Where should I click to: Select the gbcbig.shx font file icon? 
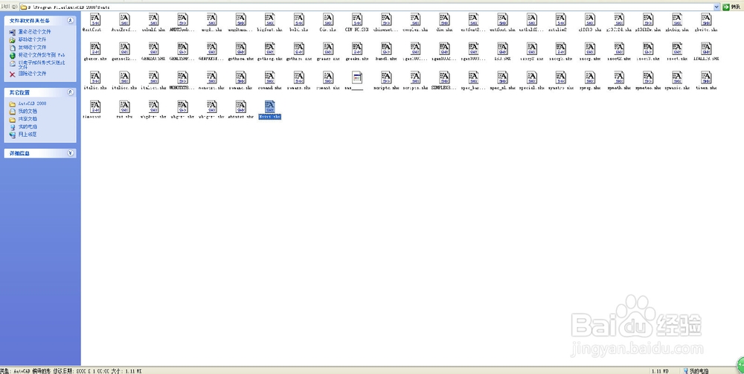coord(677,19)
